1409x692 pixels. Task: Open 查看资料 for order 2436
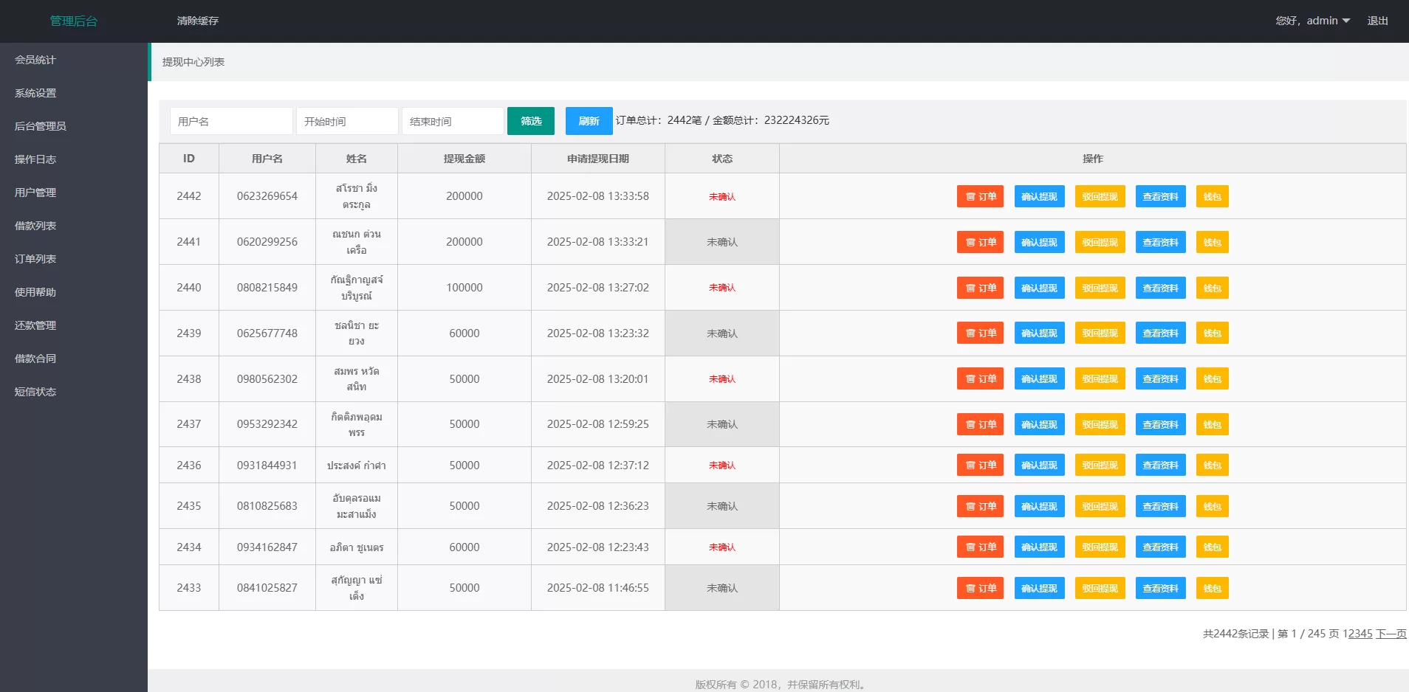pyautogui.click(x=1160, y=465)
